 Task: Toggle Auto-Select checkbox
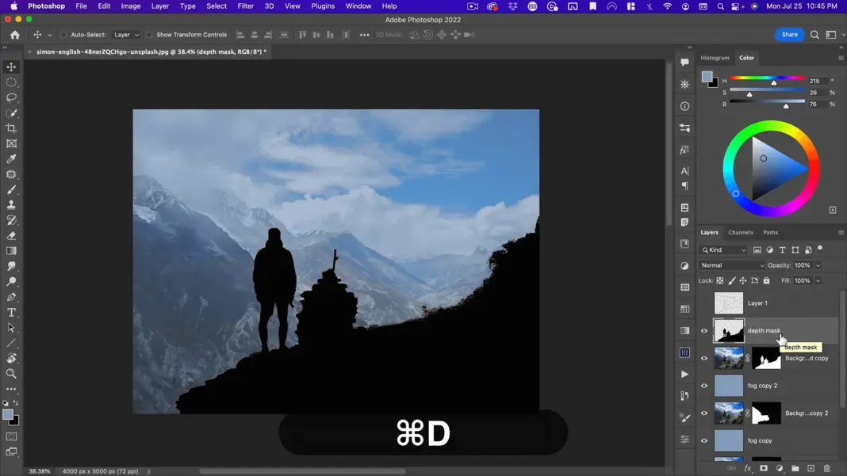coord(63,35)
